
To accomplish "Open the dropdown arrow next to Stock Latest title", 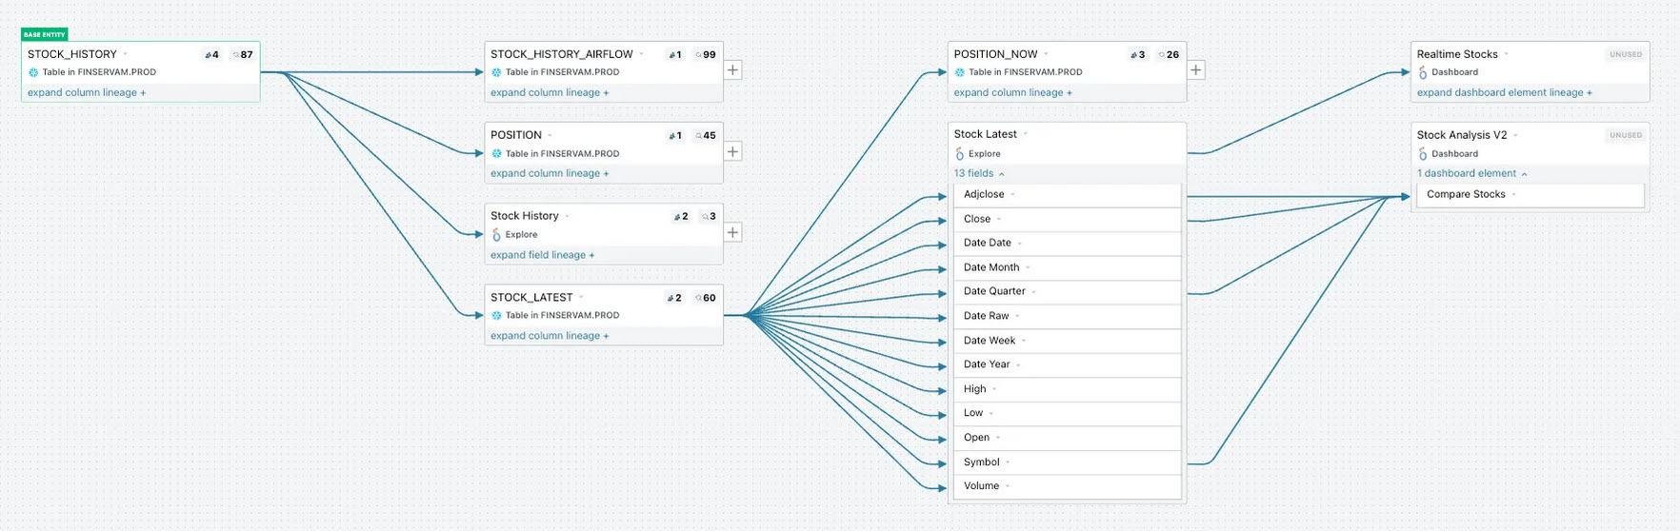I will coord(1025,134).
